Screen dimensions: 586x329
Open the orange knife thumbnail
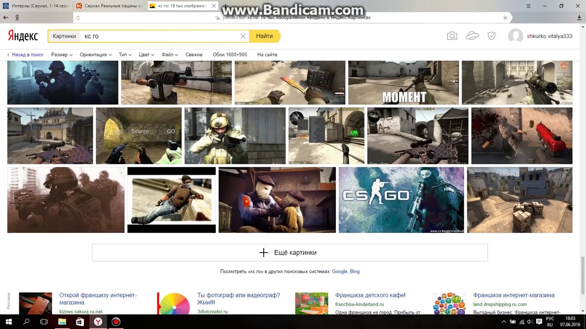290,83
